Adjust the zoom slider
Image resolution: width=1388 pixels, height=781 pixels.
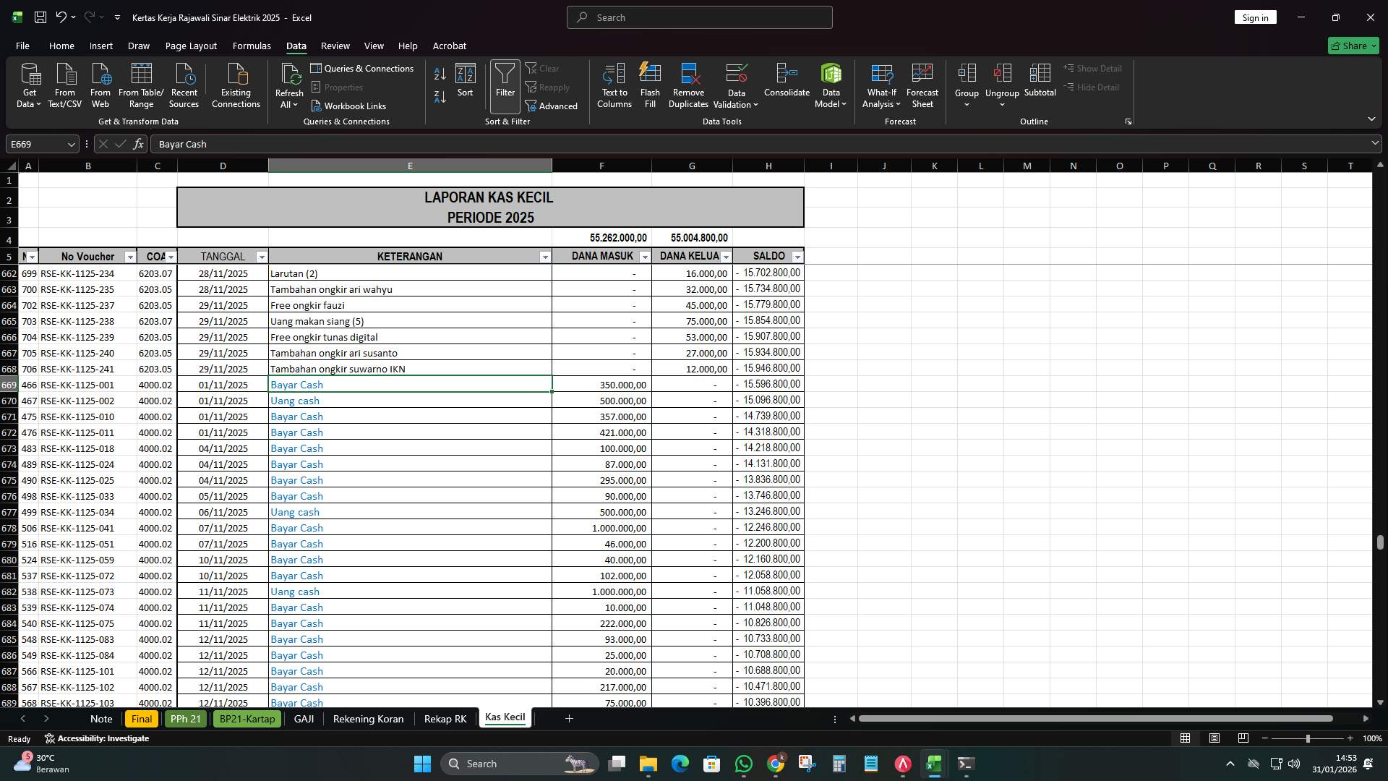[x=1308, y=738]
